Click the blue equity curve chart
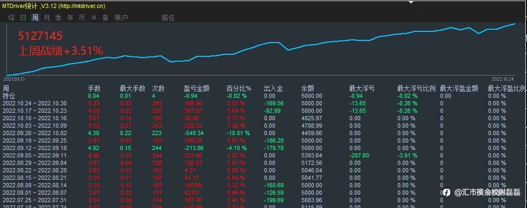This screenshot has height=208, width=527. tap(261, 49)
